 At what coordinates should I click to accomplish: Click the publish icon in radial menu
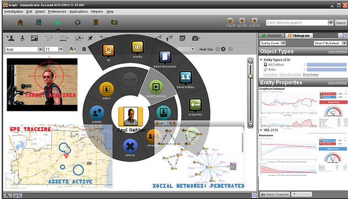click(x=97, y=113)
